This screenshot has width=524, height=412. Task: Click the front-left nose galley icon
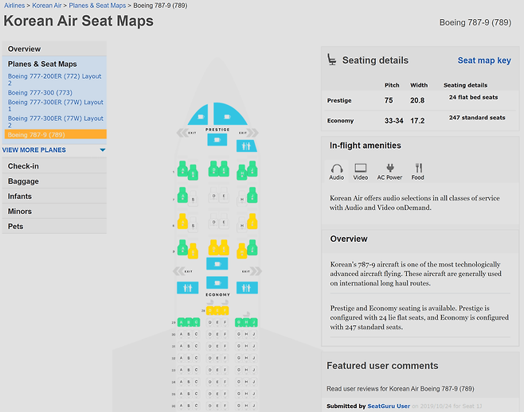tap(199, 115)
